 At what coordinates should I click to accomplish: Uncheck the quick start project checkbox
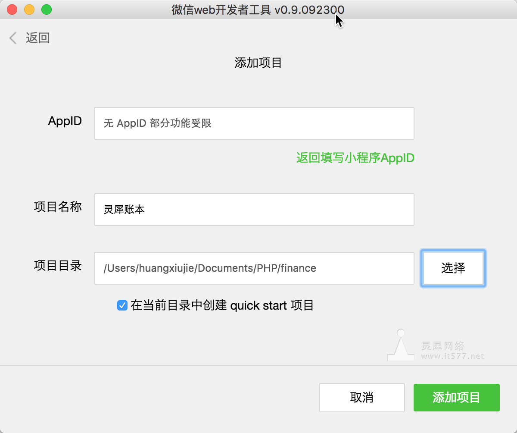122,306
